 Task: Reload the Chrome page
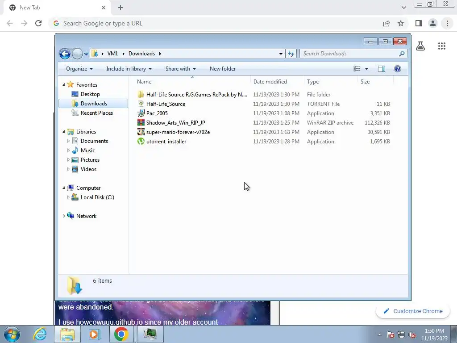[x=38, y=23]
